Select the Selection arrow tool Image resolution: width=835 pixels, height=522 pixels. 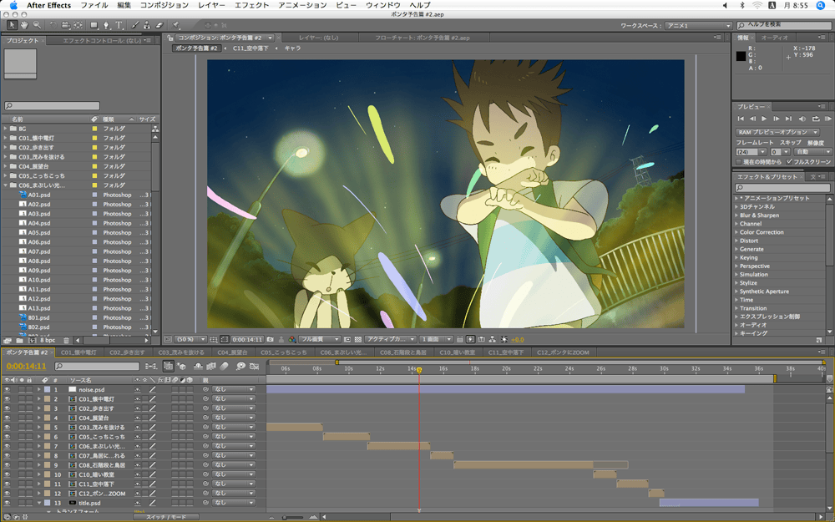pyautogui.click(x=12, y=25)
